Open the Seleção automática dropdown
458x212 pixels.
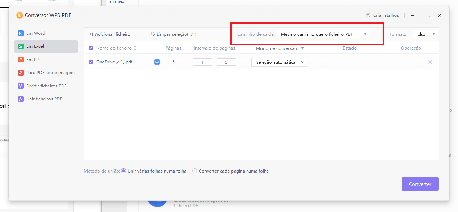pos(279,62)
